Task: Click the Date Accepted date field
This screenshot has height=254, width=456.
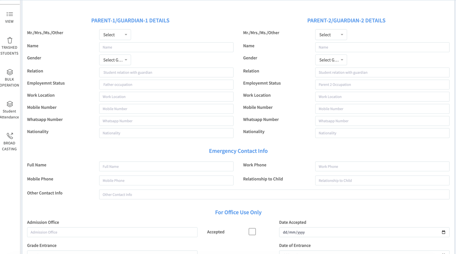Action: click(x=364, y=232)
